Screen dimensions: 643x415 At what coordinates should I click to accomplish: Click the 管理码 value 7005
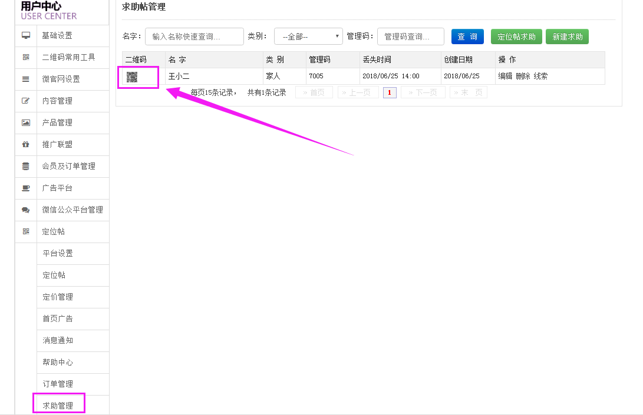[316, 76]
